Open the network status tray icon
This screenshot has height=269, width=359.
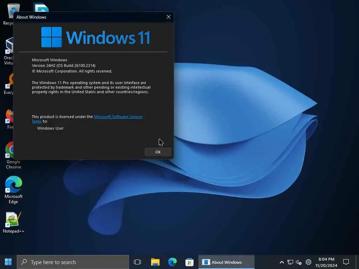290,262
